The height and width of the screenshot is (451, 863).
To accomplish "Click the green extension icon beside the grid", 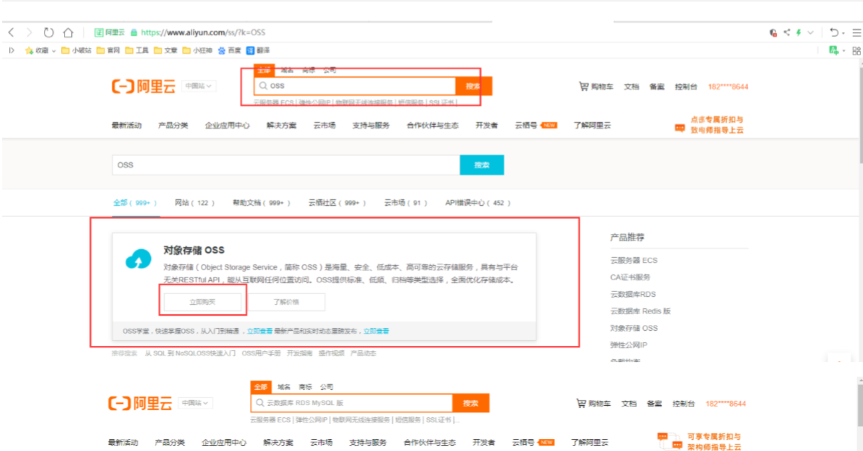I will pyautogui.click(x=833, y=50).
